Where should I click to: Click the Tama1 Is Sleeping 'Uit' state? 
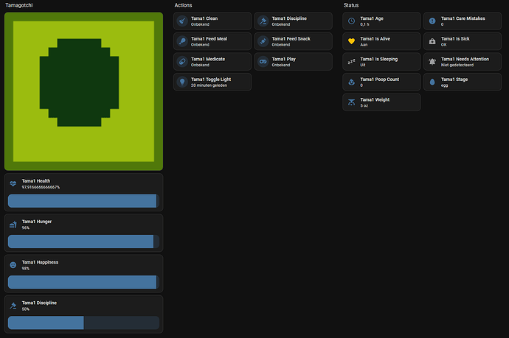[x=363, y=65]
